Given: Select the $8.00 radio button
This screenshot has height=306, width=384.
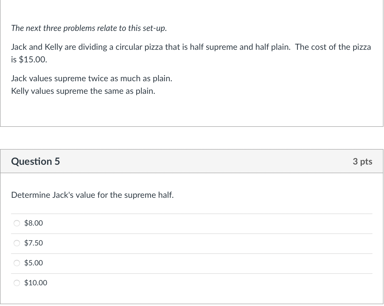Looking at the screenshot, I should (x=17, y=223).
